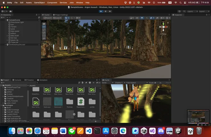
Task: Click the Step frame button
Action: 110,11
